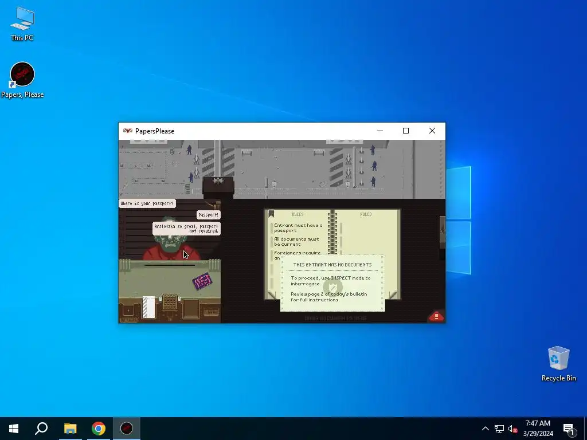Maximize the PapersPlease window
Image resolution: width=587 pixels, height=440 pixels.
(x=406, y=131)
